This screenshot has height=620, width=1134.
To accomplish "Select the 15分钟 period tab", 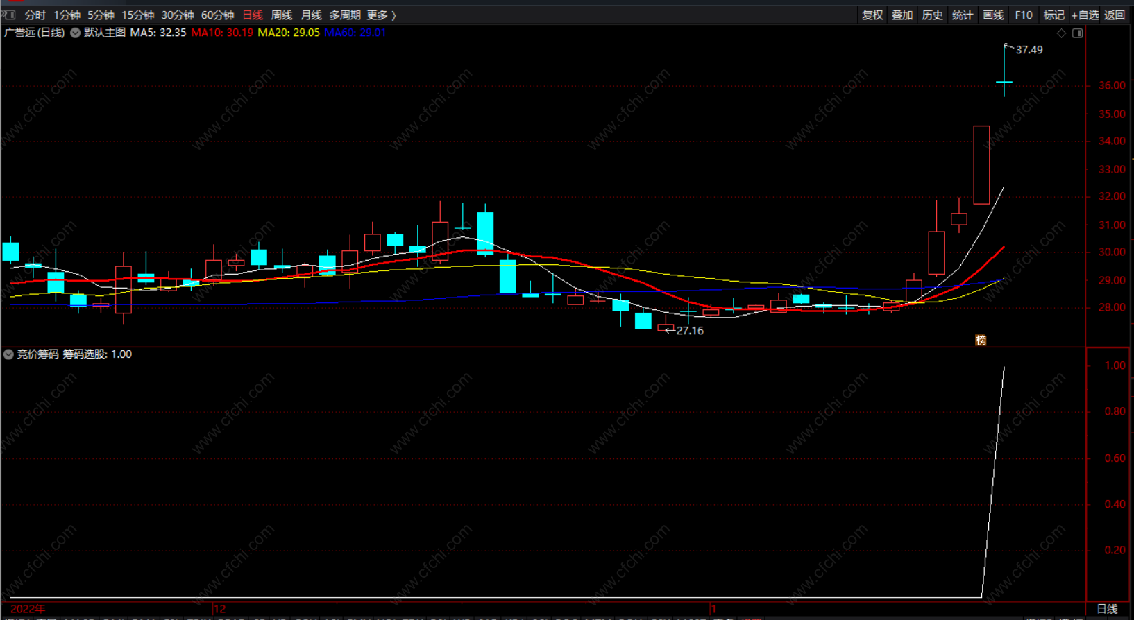I will (x=137, y=15).
